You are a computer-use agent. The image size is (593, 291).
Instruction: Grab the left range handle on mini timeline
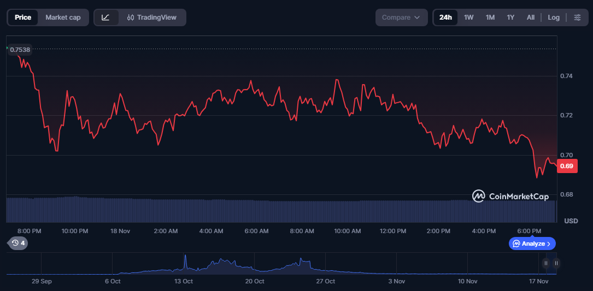pos(545,263)
